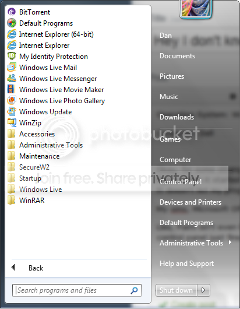This screenshot has height=309, width=240.
Task: Go Back to the previous menu view
Action: pos(36,268)
